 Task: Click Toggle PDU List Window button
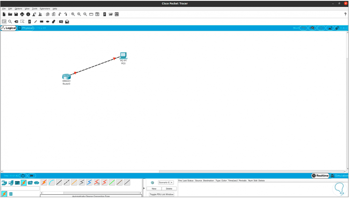pyautogui.click(x=162, y=194)
